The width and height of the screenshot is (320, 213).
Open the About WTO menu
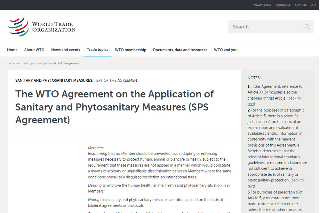[x=34, y=50]
